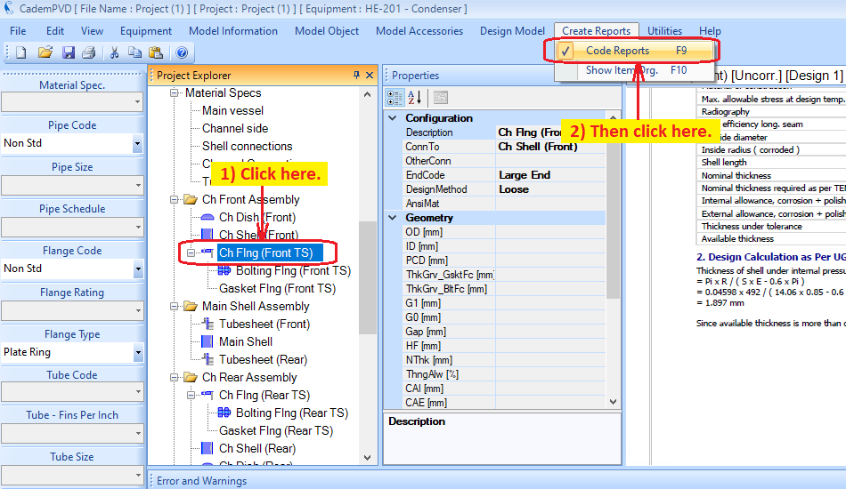The image size is (846, 489).
Task: Open the Design Model menu
Action: coord(512,31)
